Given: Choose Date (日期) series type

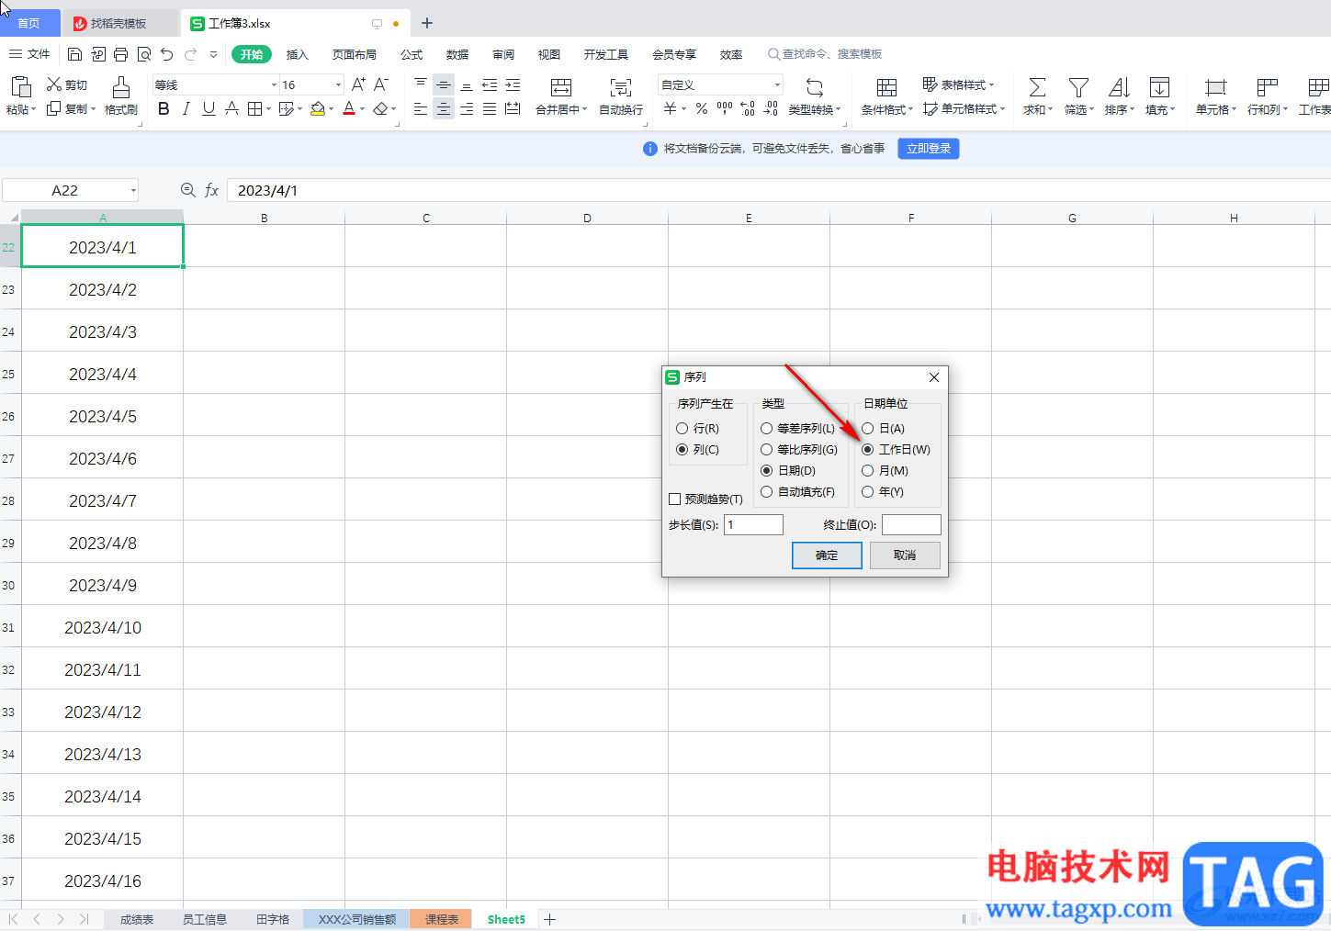Looking at the screenshot, I should pos(766,471).
